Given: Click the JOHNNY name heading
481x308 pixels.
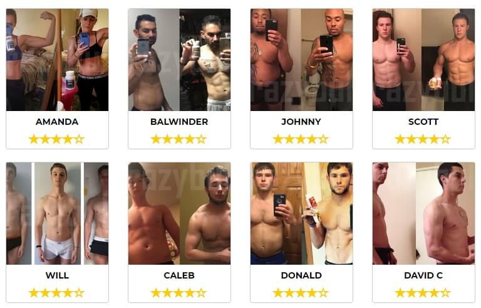Looking at the screenshot, I should click(x=301, y=122).
